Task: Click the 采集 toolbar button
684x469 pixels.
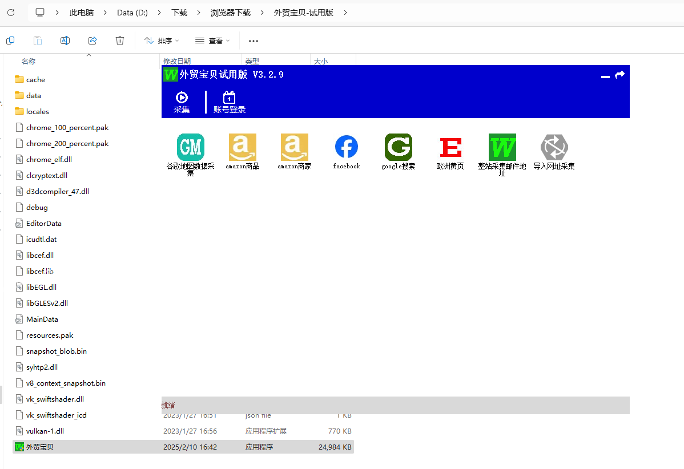Action: click(x=182, y=103)
